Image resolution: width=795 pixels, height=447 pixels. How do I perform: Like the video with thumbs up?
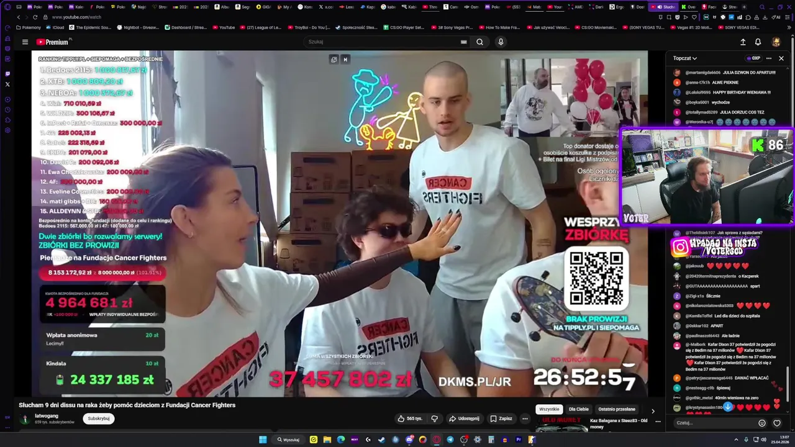[x=411, y=418]
